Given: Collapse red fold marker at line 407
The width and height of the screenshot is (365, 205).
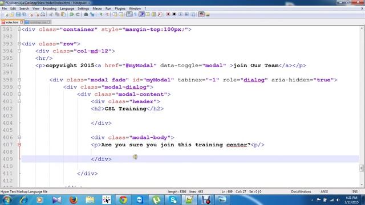Looking at the screenshot, I should point(19,145).
